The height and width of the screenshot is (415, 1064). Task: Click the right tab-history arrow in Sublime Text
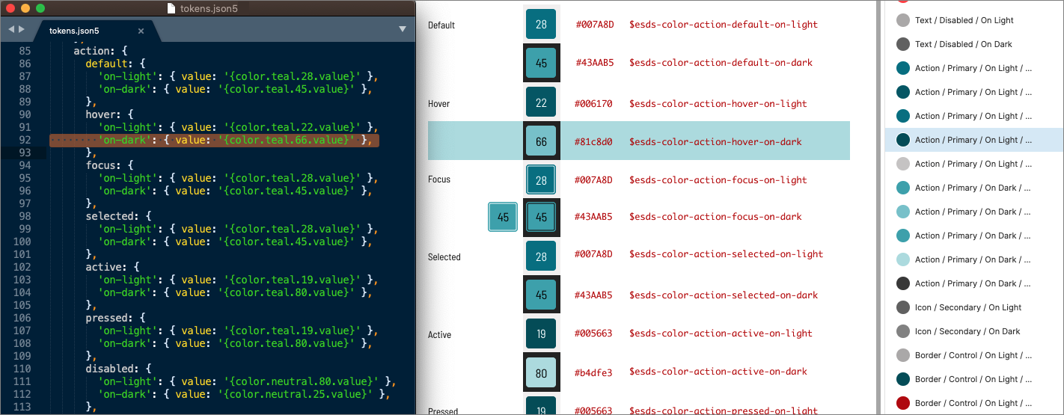(22, 29)
